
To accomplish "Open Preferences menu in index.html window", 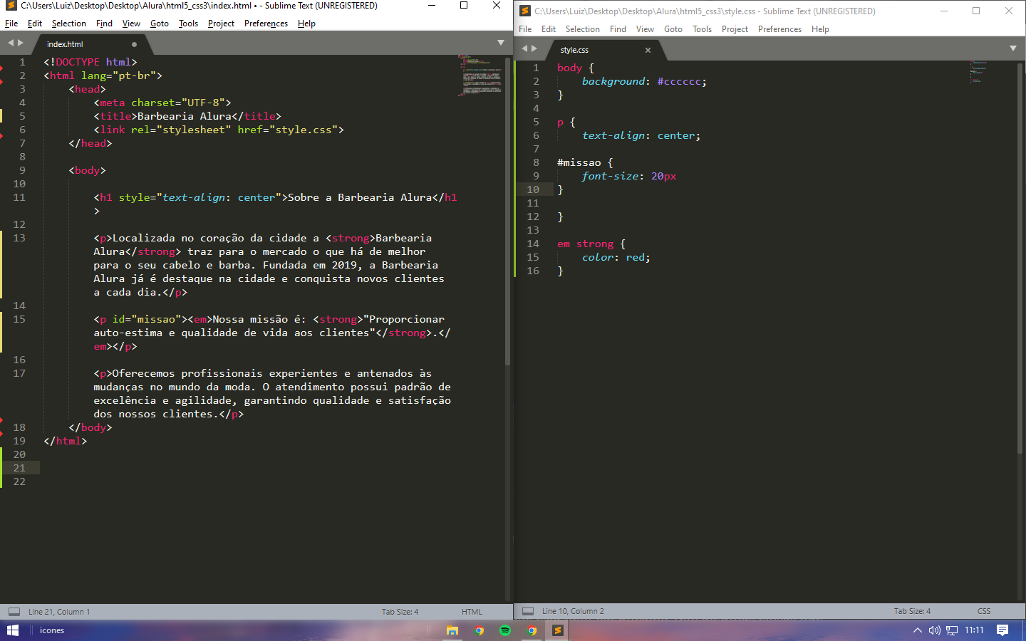I will point(266,24).
